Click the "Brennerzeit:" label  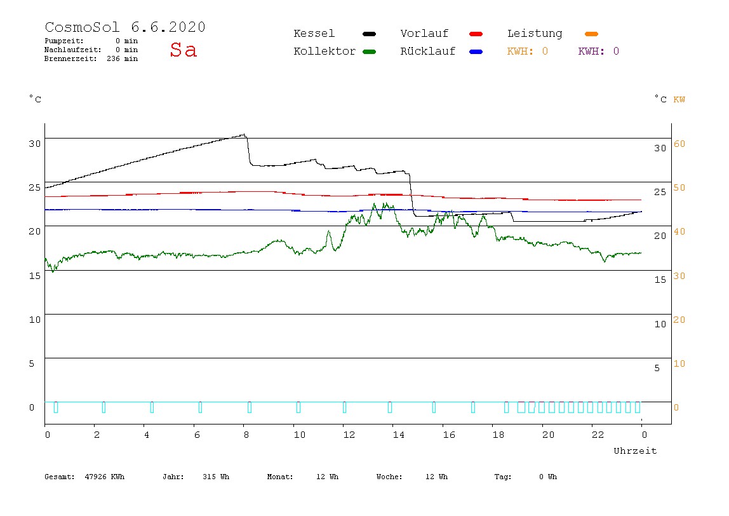pyautogui.click(x=70, y=58)
